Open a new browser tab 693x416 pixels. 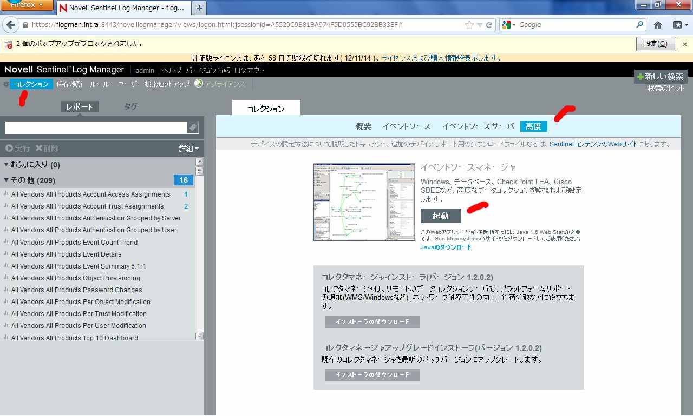199,8
